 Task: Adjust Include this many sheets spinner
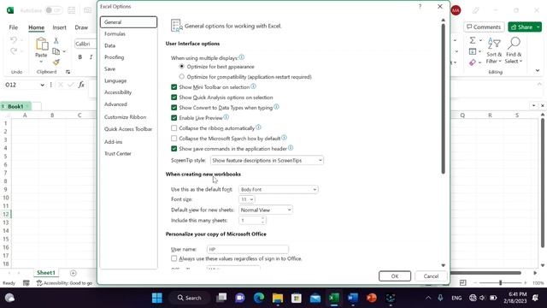click(263, 221)
